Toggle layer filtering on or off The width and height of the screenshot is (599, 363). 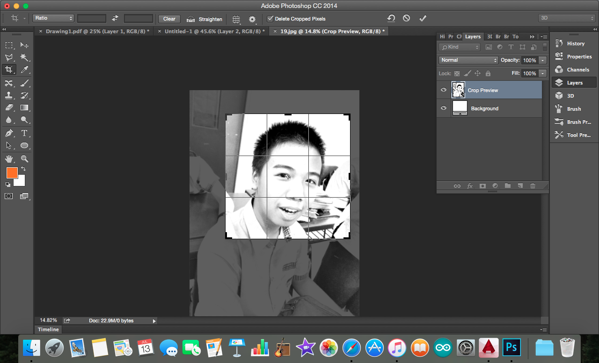(545, 47)
